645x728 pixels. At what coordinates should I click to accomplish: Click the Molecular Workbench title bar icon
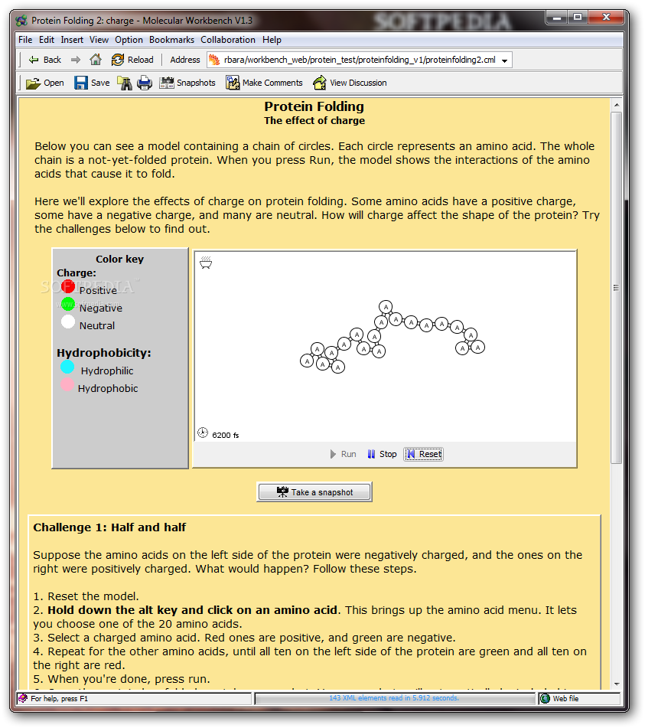point(22,21)
